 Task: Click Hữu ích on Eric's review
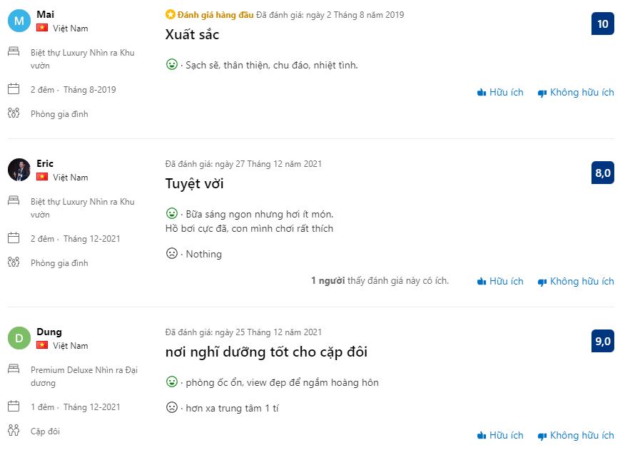[x=500, y=281]
